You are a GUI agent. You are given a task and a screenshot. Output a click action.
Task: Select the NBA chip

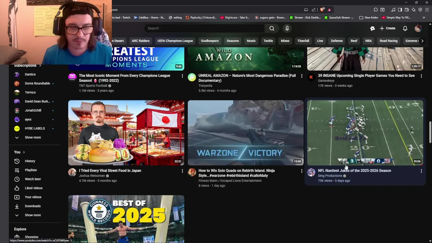pos(368,41)
